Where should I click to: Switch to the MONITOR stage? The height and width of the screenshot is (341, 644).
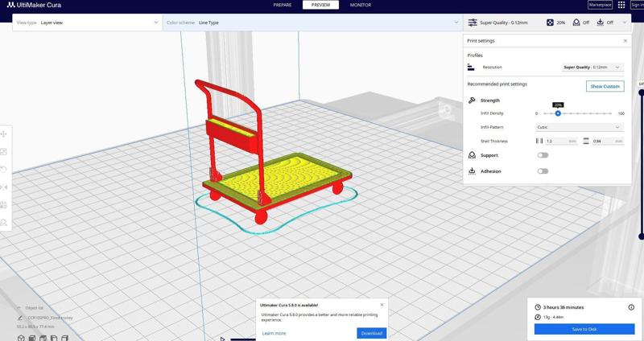coord(360,5)
